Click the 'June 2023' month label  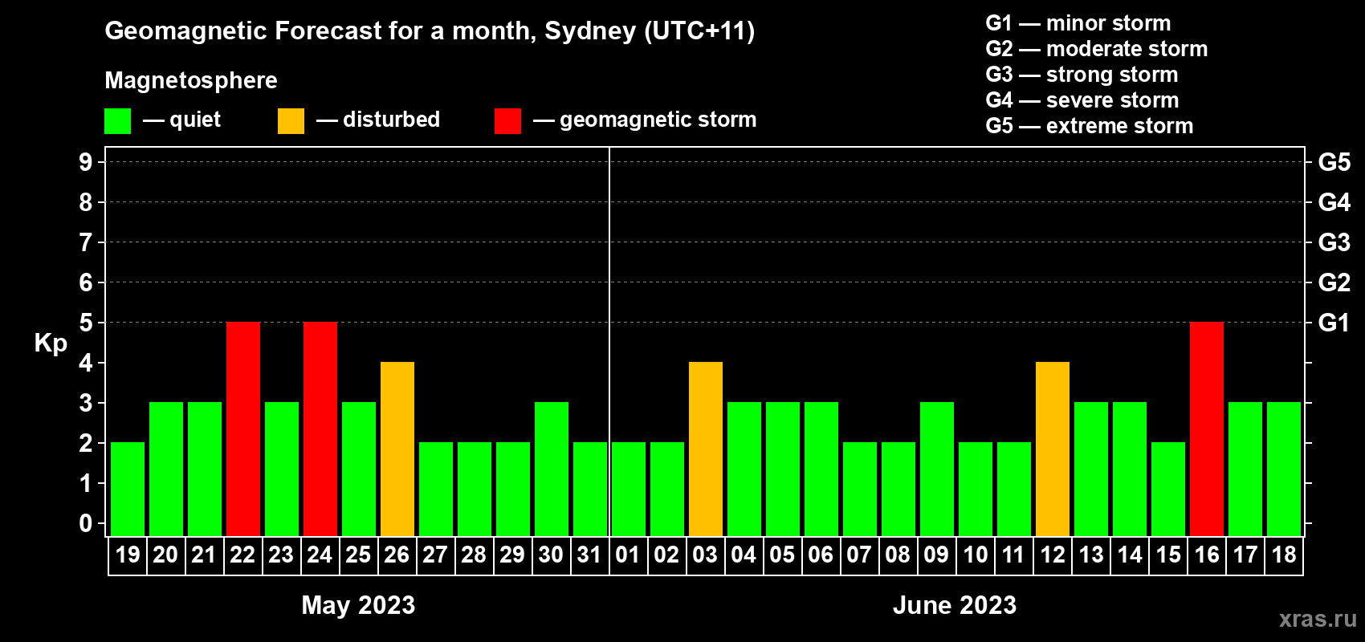tap(955, 605)
